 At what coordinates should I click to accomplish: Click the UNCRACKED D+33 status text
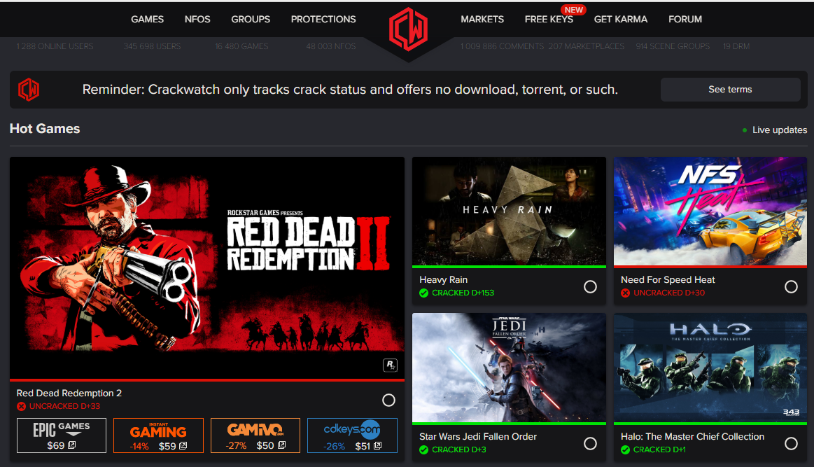pos(64,406)
